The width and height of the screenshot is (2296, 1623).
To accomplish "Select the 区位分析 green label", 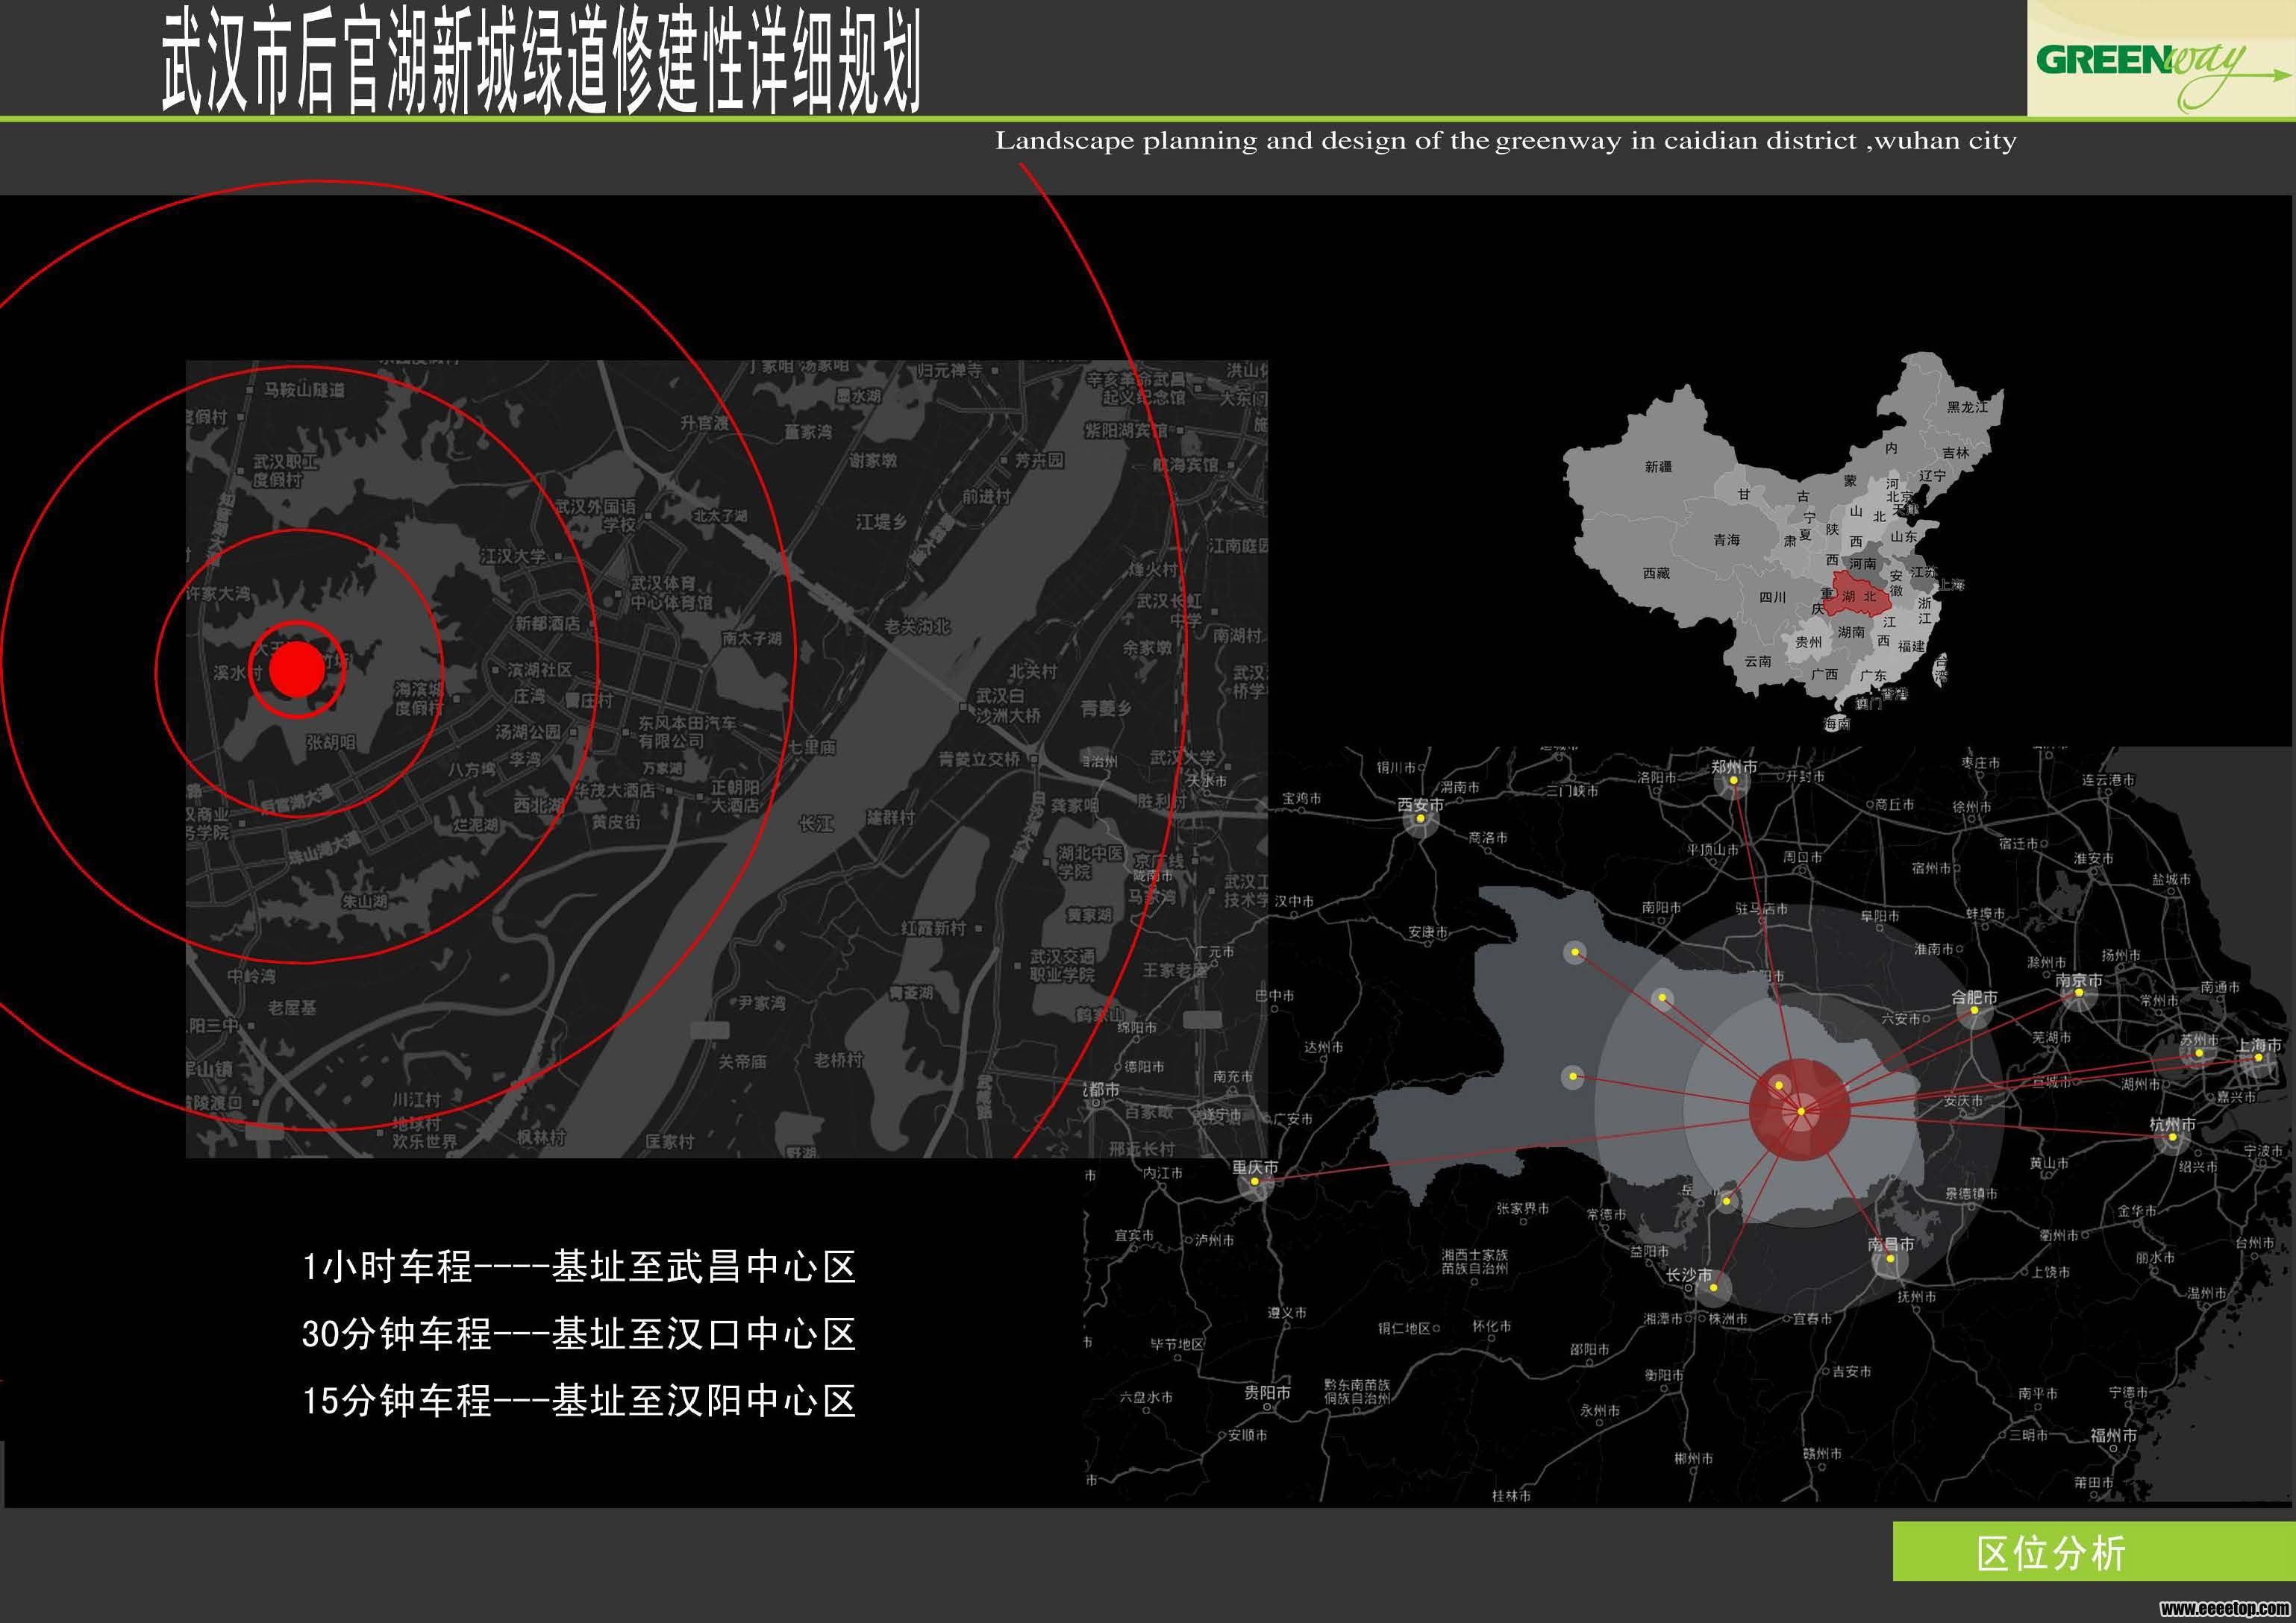I will [2093, 1552].
